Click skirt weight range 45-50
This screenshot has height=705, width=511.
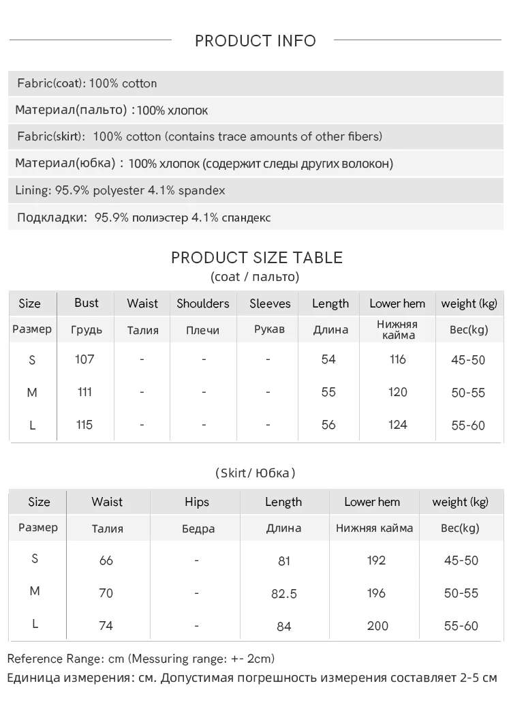(x=461, y=560)
